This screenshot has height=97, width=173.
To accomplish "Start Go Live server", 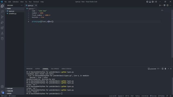I will pos(153,96).
